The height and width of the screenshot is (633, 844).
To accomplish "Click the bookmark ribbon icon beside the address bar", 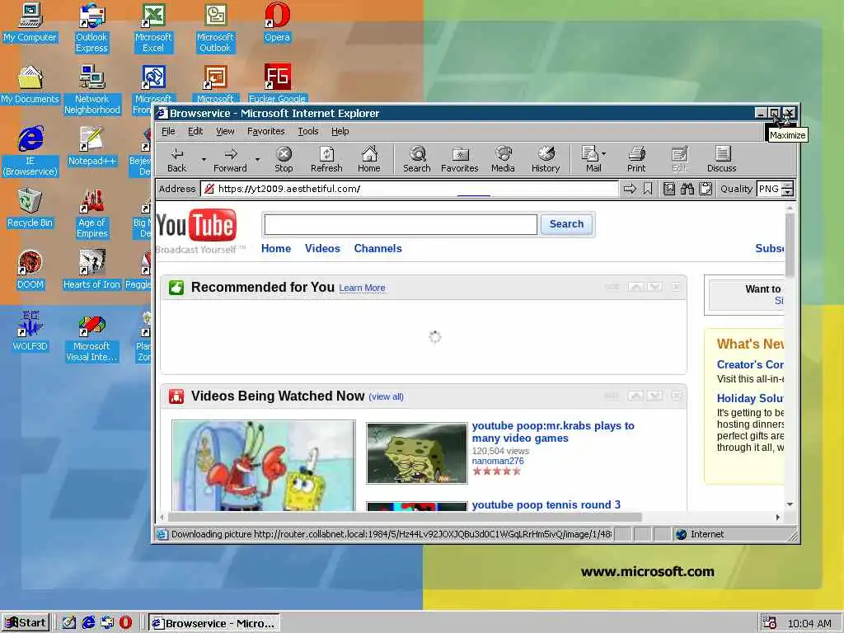I will coord(648,189).
